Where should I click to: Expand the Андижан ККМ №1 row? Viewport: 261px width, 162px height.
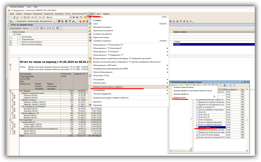click(x=14, y=96)
